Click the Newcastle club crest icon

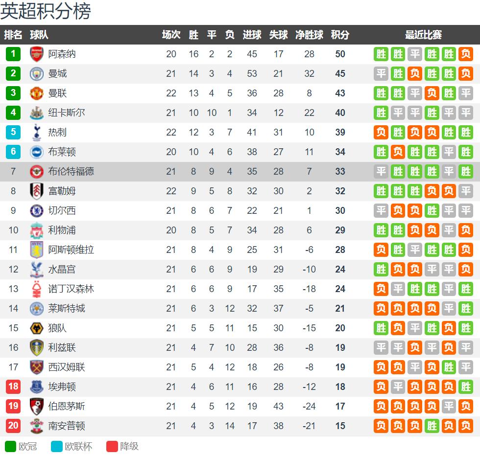[37, 113]
